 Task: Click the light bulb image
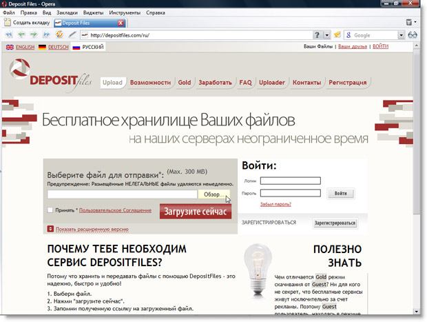point(258,270)
